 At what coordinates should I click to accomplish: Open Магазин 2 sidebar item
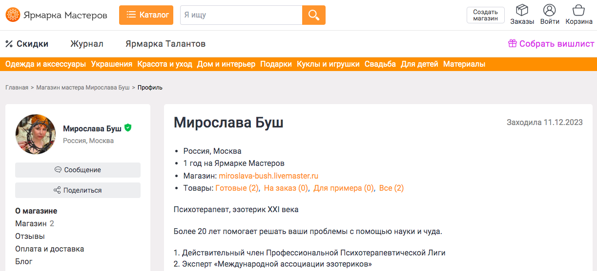pos(35,224)
